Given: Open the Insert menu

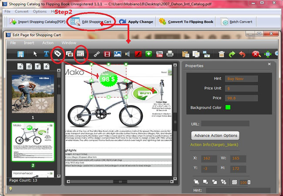Looking at the screenshot, I should coord(29,43).
